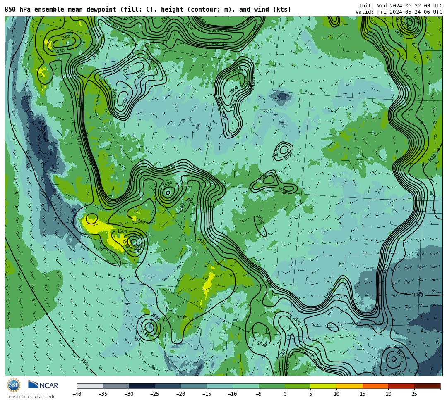Click the '25' colorbar tick label
The width and height of the screenshot is (447, 402).
(414, 394)
